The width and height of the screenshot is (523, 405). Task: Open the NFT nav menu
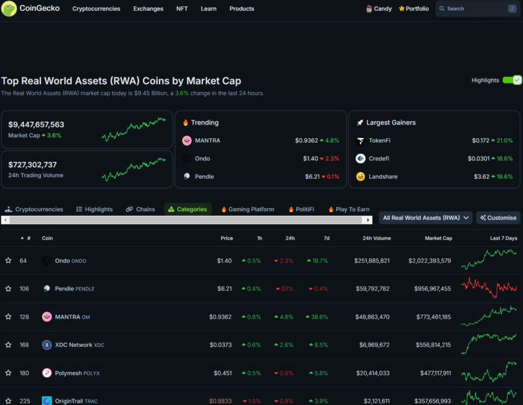pos(182,9)
